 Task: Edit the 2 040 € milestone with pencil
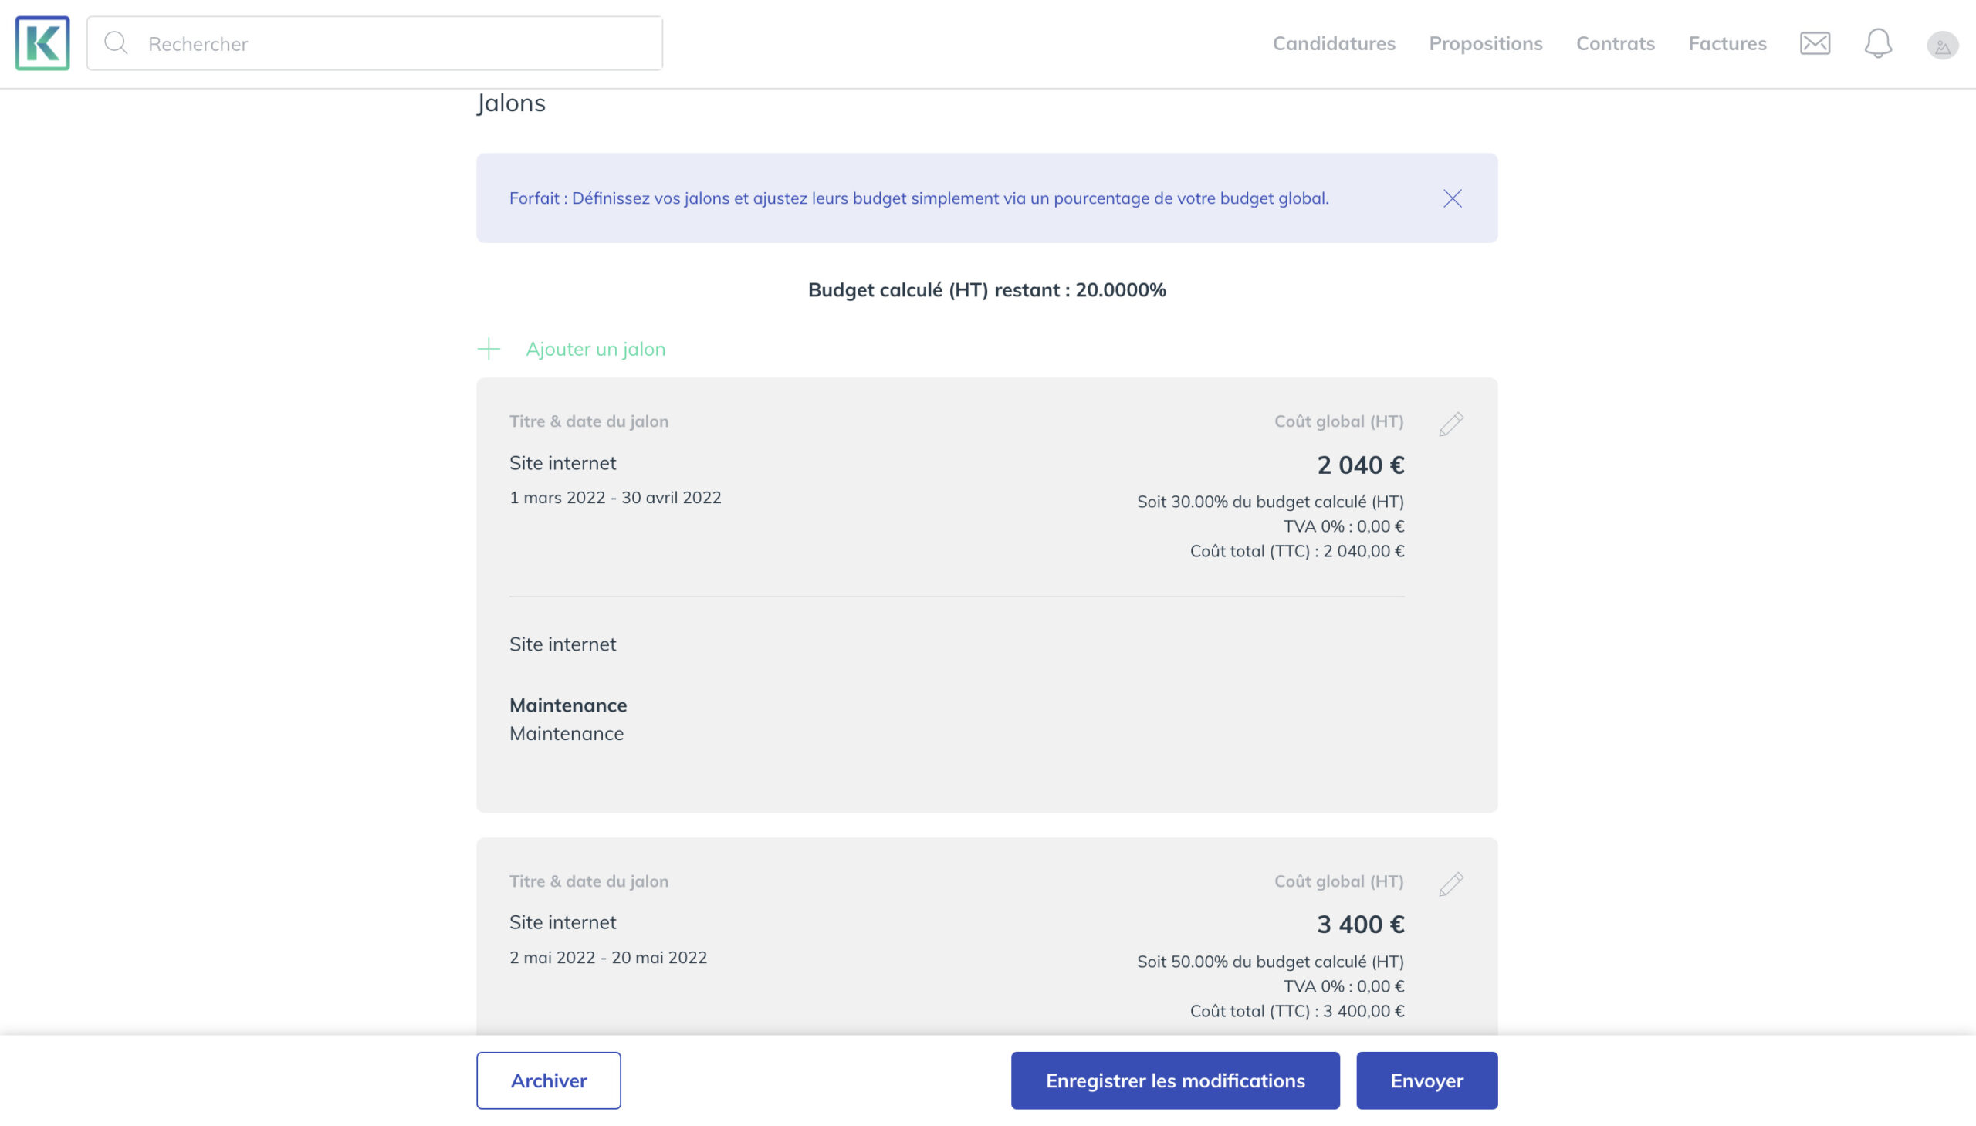pos(1451,424)
